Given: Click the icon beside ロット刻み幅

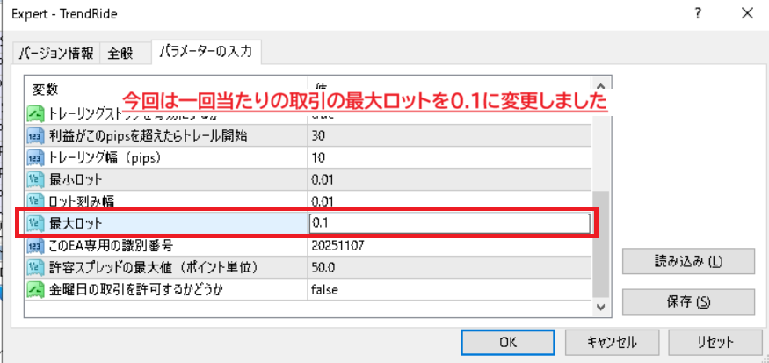Looking at the screenshot, I should [33, 200].
